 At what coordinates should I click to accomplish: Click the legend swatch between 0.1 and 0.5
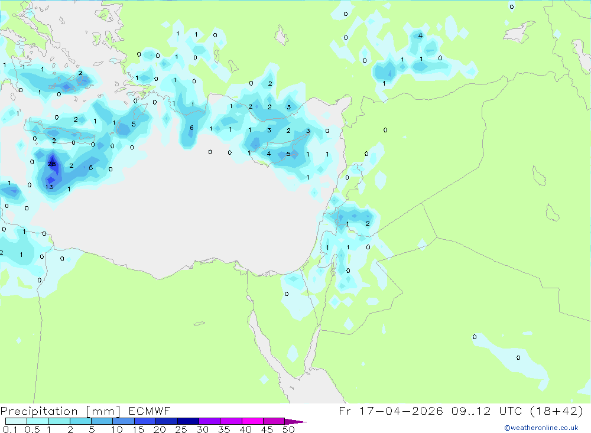[16, 421]
